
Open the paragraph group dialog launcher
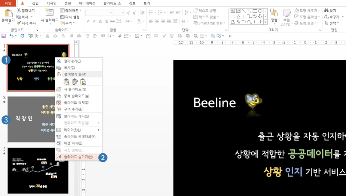pos(226,30)
